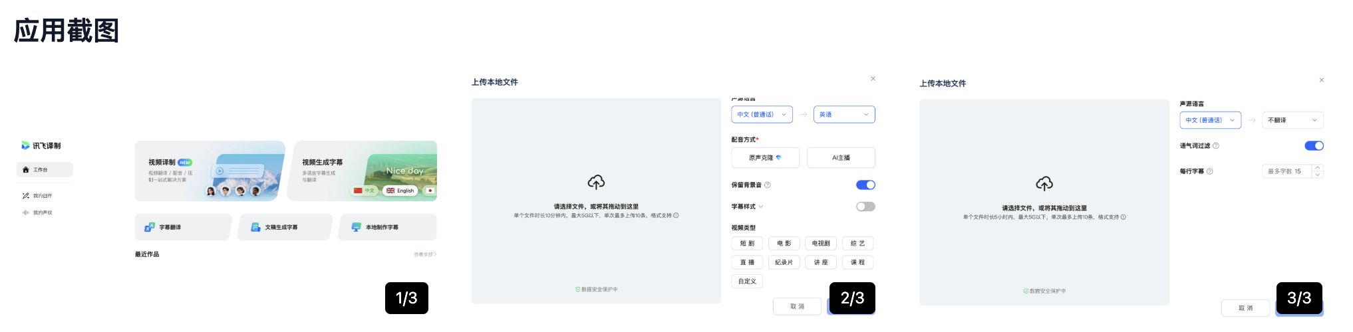This screenshot has width=1353, height=332.
Task: Select the English flag chip
Action: [400, 191]
